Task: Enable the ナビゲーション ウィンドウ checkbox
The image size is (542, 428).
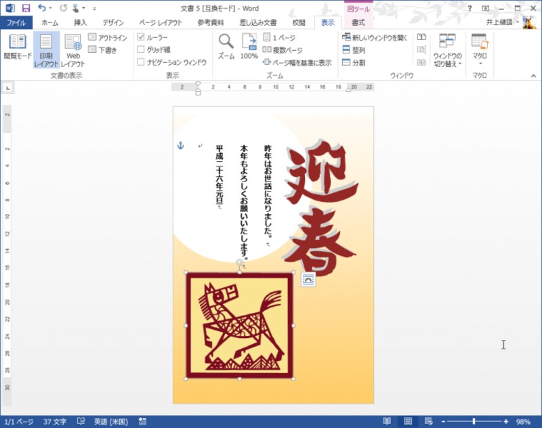Action: (141, 62)
